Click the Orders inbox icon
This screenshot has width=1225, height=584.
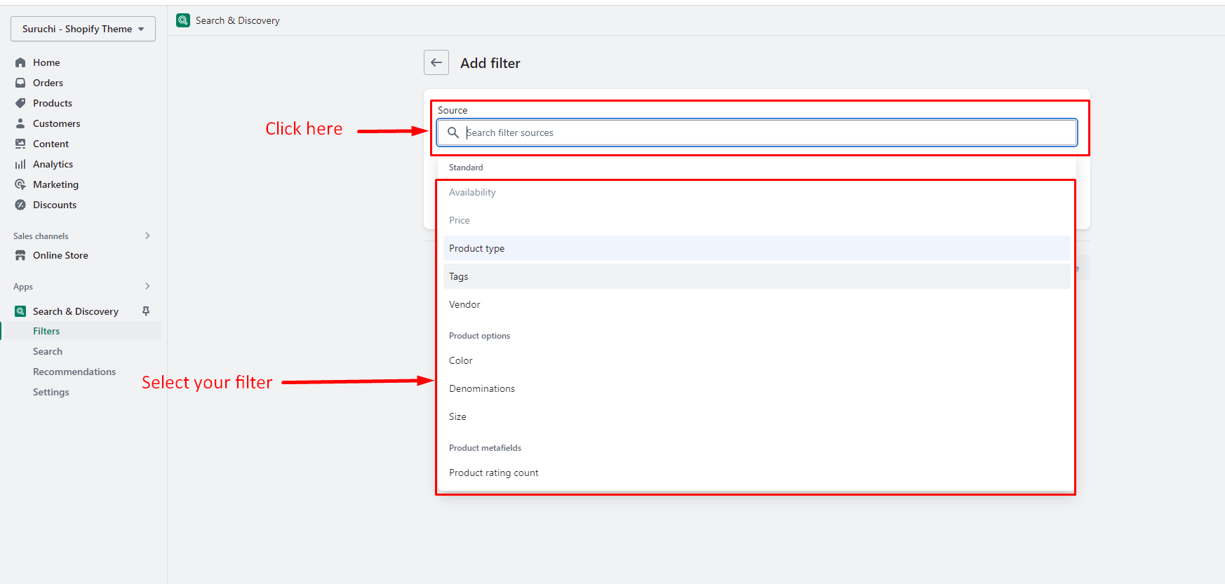20,83
